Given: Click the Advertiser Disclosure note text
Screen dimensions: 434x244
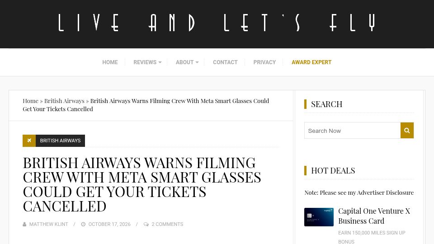Looking at the screenshot, I should 359,192.
